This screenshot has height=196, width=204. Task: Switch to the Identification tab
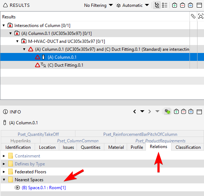[18, 147]
